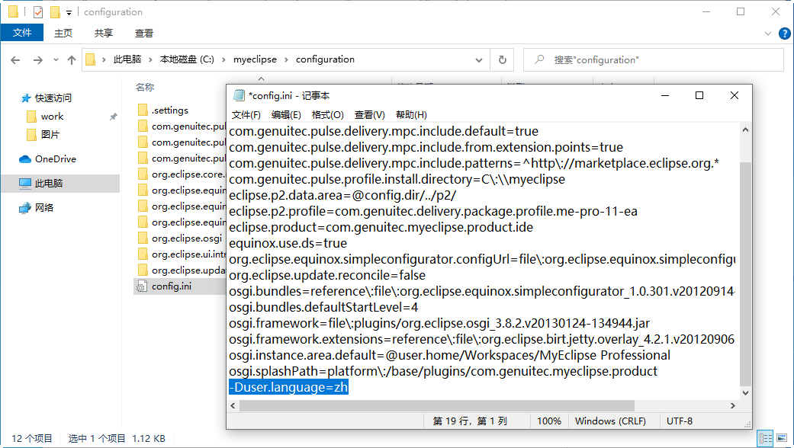The height and width of the screenshot is (448, 794).
Task: Switch to details view layout
Action: click(x=764, y=438)
